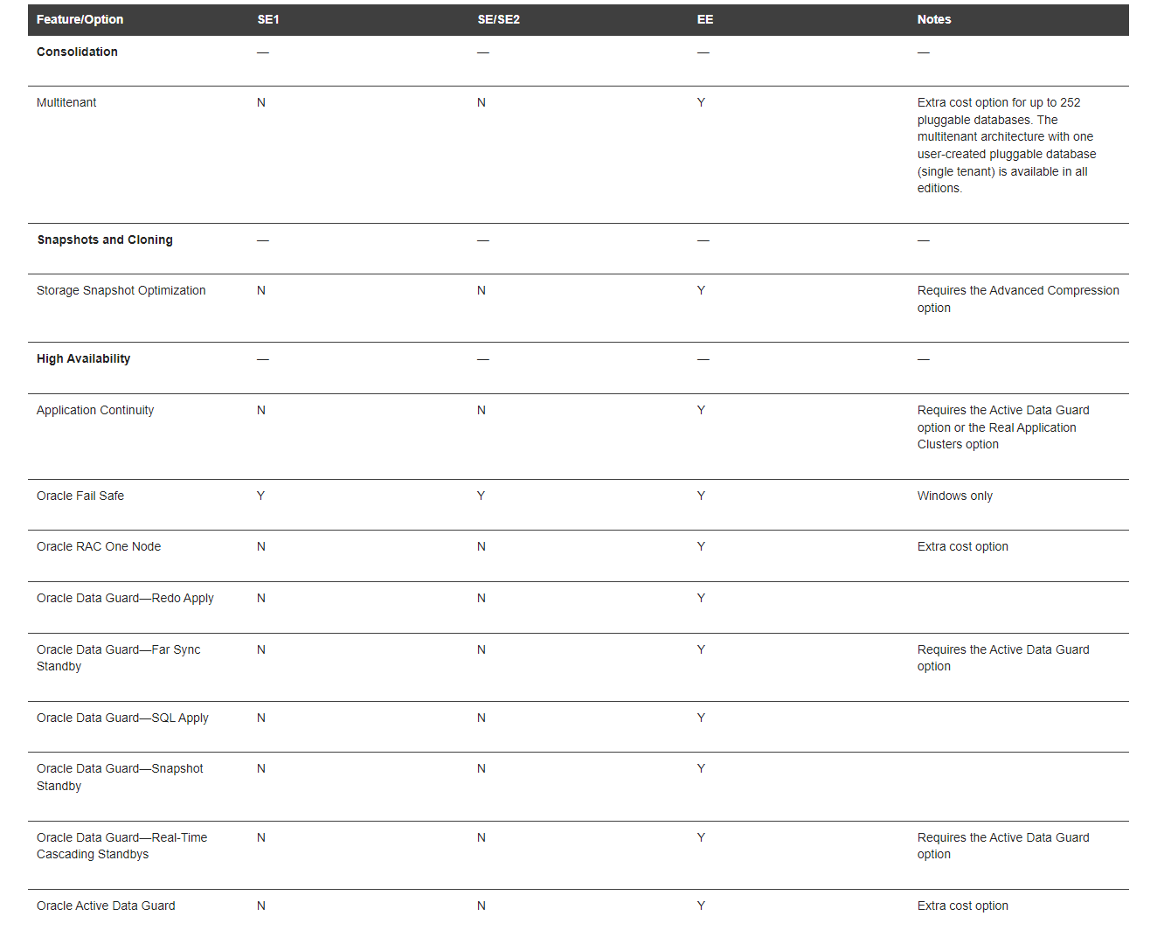Image resolution: width=1171 pixels, height=930 pixels.
Task: Click the High Availability section heading
Action: 83,358
